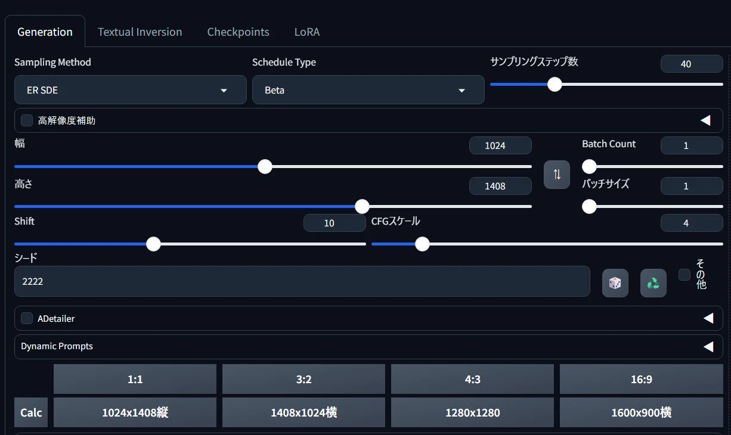
Task: Click the CFGスケール number field showing 4
Action: [692, 223]
